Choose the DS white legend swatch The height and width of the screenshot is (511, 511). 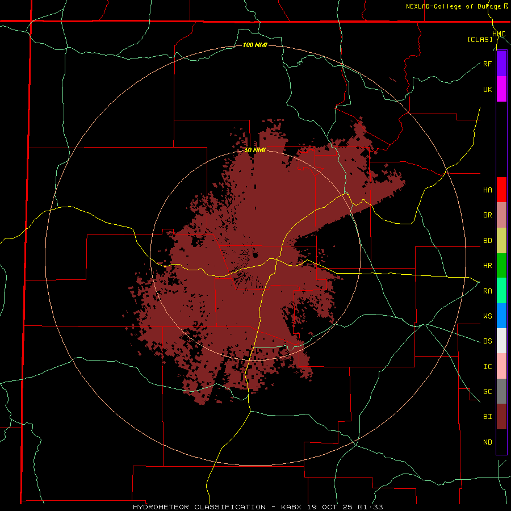(x=501, y=341)
